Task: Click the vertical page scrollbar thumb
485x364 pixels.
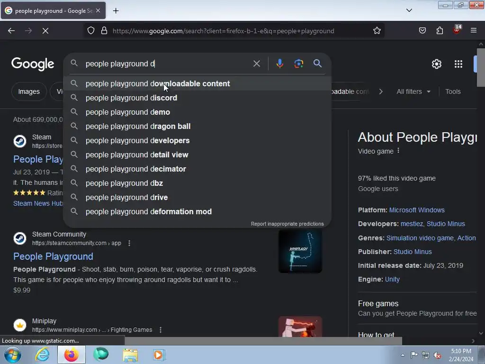Action: [481, 68]
